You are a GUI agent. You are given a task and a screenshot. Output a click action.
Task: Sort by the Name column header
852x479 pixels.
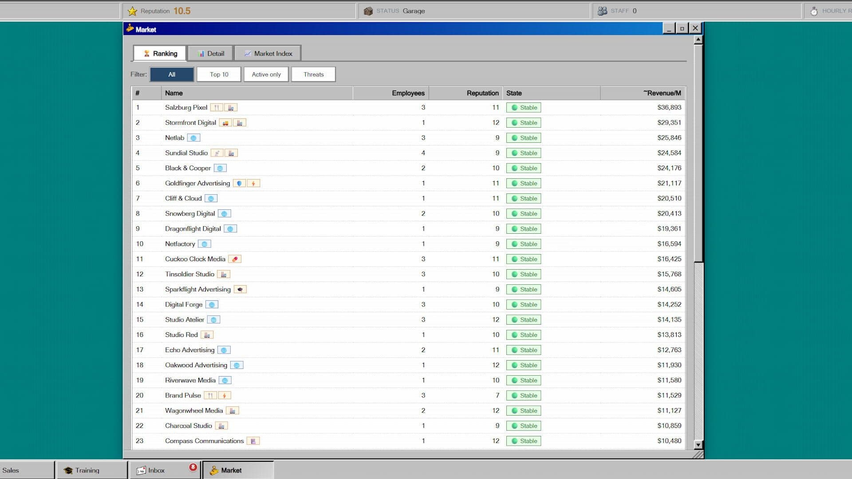tap(257, 93)
